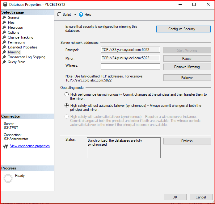Select High performance asynchronous mode
This screenshot has height=204, width=215.
[66, 94]
